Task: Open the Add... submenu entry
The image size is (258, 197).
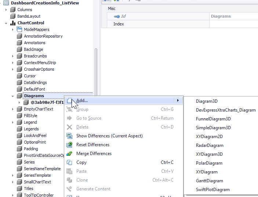Action: [124, 101]
